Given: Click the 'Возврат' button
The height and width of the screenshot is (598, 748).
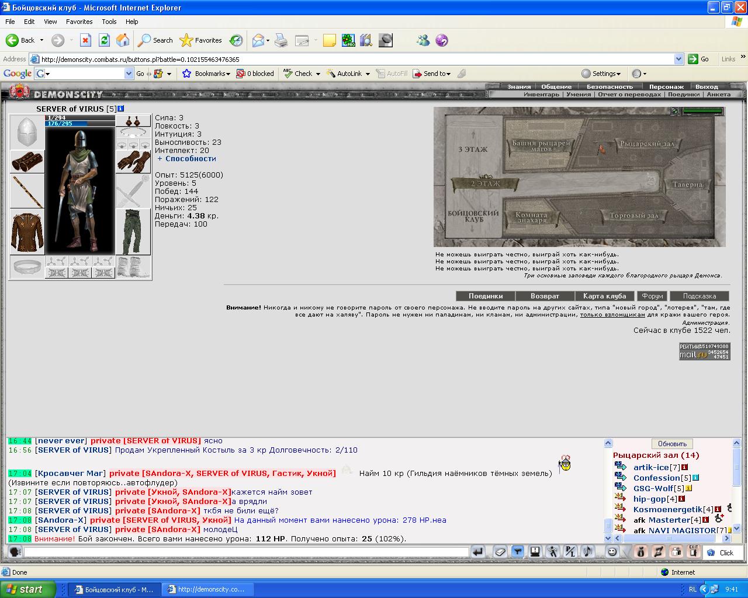Looking at the screenshot, I should [545, 296].
